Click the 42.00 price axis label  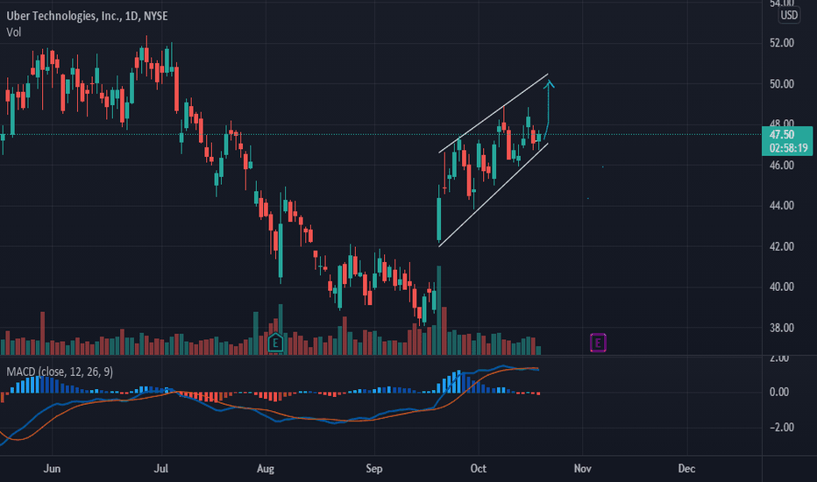pyautogui.click(x=782, y=246)
